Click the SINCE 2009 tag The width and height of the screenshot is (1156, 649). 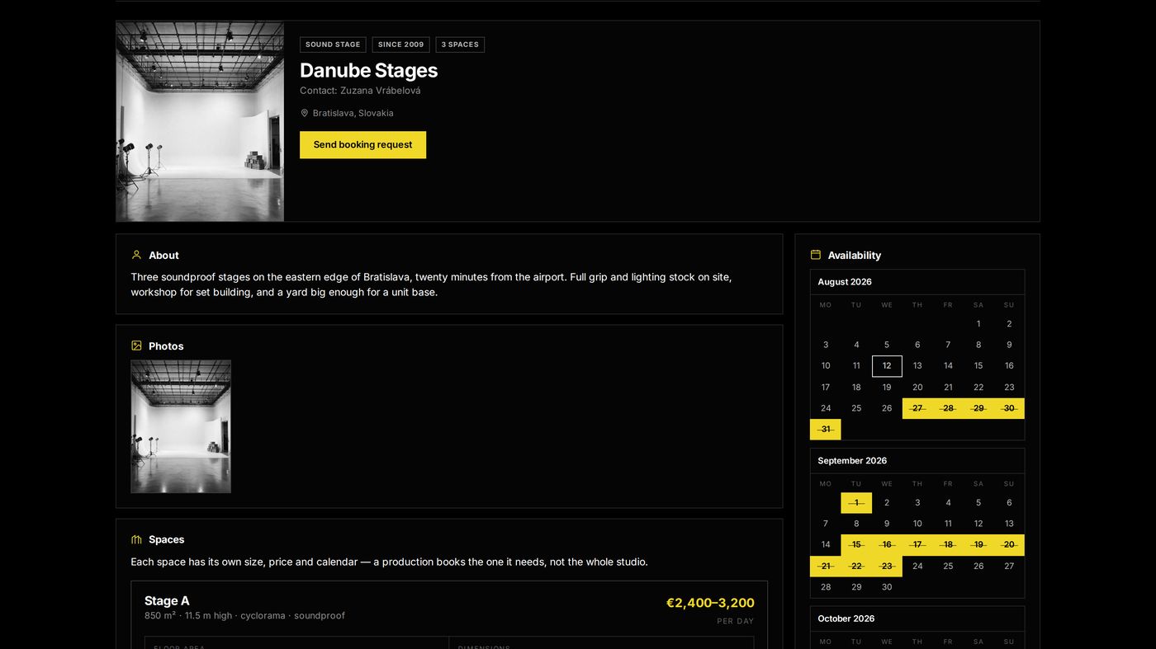(x=400, y=45)
